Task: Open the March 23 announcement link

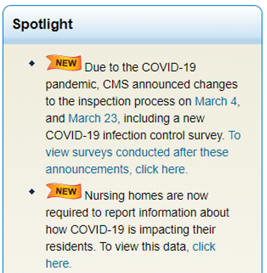Action: point(94,118)
